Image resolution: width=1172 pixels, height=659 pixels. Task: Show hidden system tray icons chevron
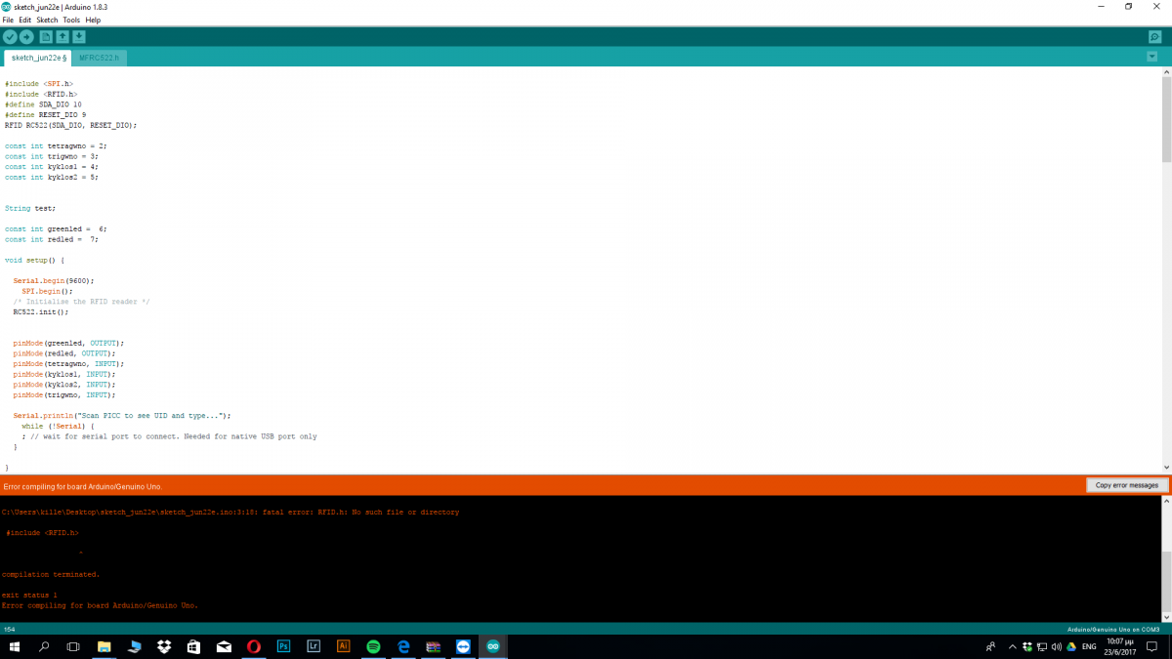pos(1012,646)
